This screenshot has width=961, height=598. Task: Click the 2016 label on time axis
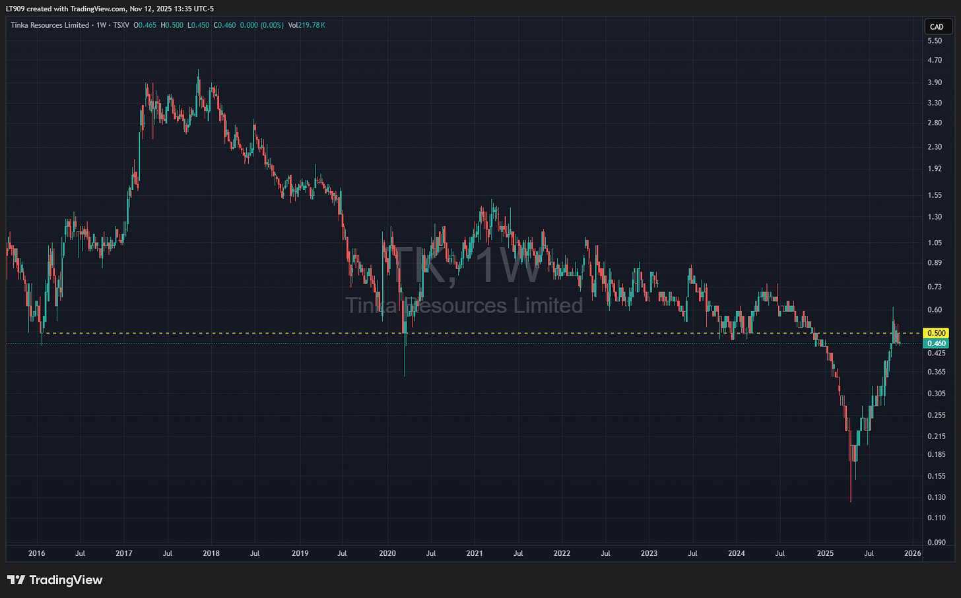37,553
